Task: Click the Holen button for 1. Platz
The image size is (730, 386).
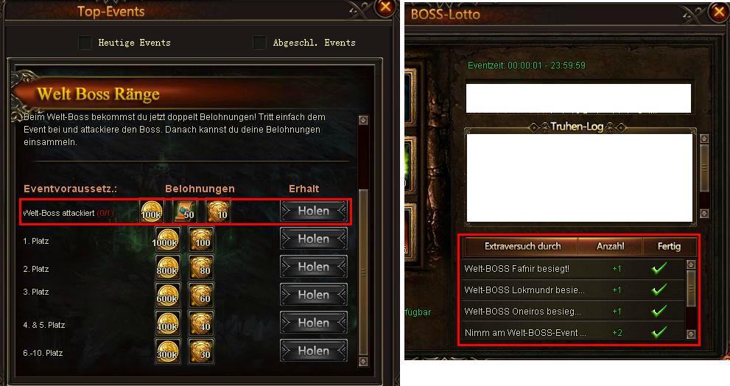Action: pyautogui.click(x=314, y=239)
